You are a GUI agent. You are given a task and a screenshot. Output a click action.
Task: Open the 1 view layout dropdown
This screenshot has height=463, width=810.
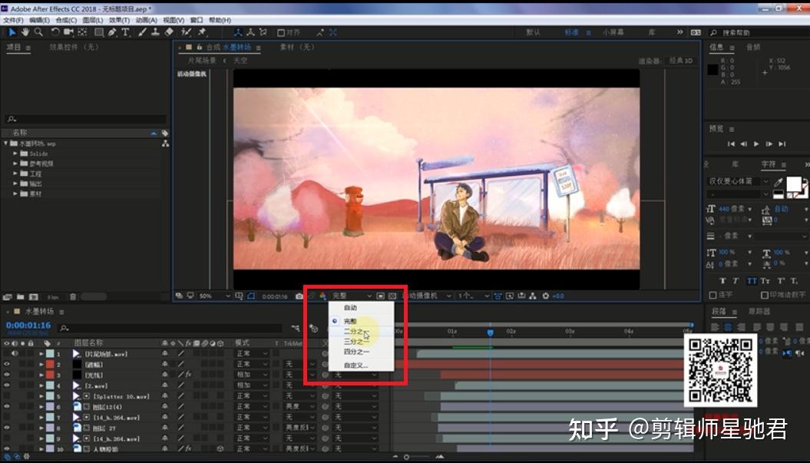pyautogui.click(x=473, y=296)
